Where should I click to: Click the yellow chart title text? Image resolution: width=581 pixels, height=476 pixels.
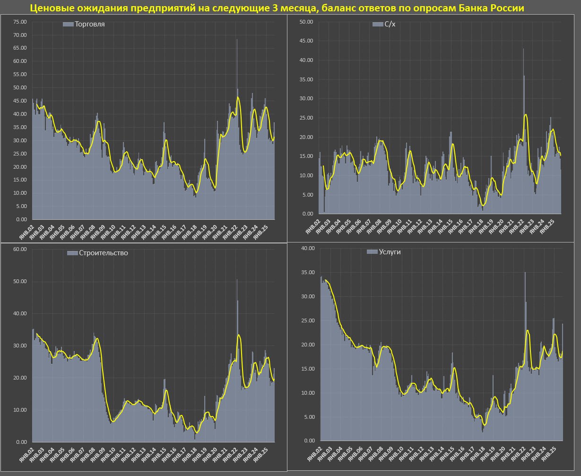coord(277,8)
